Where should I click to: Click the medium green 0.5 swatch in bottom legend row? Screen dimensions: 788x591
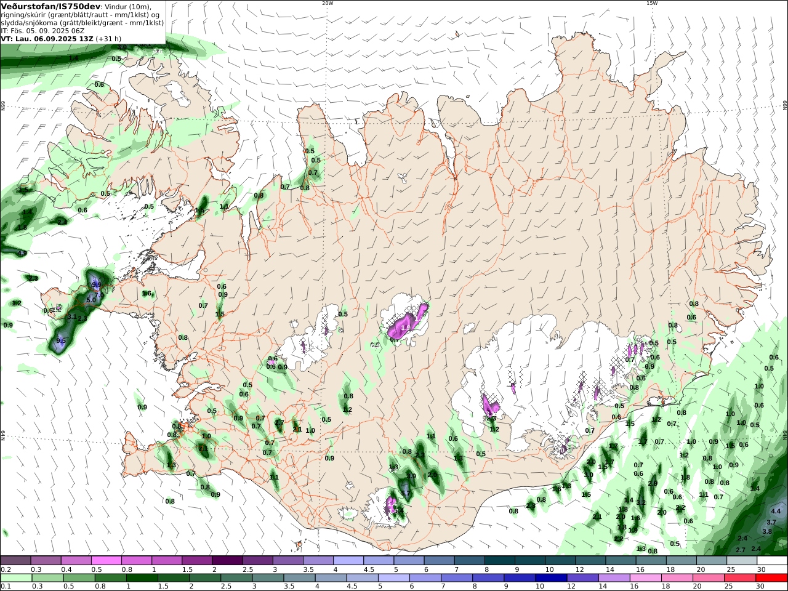(x=79, y=578)
